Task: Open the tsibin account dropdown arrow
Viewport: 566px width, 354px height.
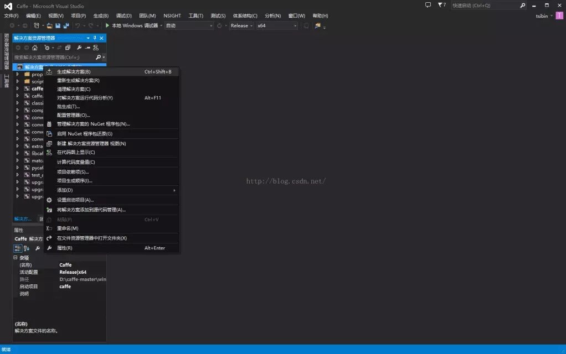Action: (552, 16)
